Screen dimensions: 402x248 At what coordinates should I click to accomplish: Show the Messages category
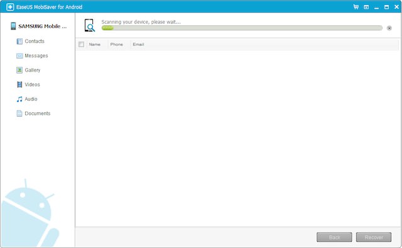36,56
